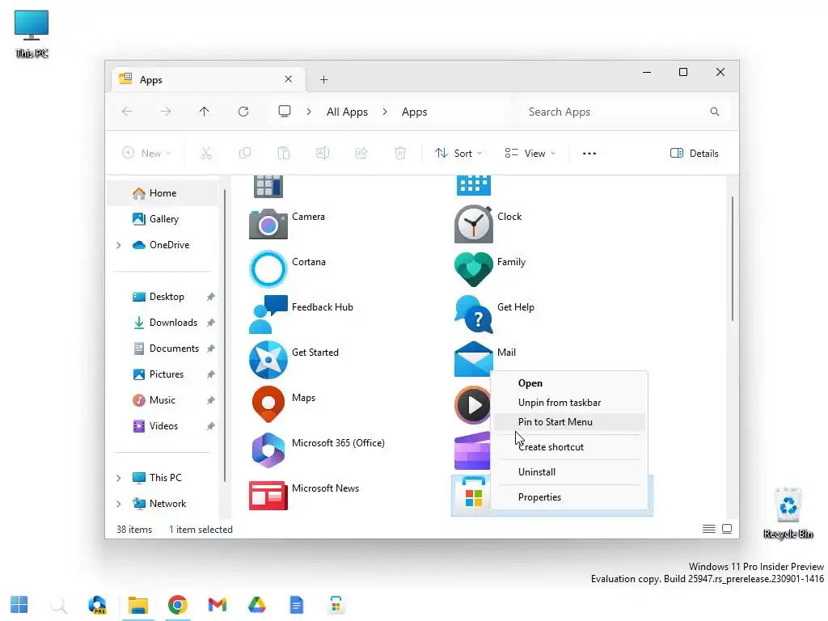Image resolution: width=828 pixels, height=621 pixels.
Task: Expand the OneDrive tree node
Action: tap(118, 245)
